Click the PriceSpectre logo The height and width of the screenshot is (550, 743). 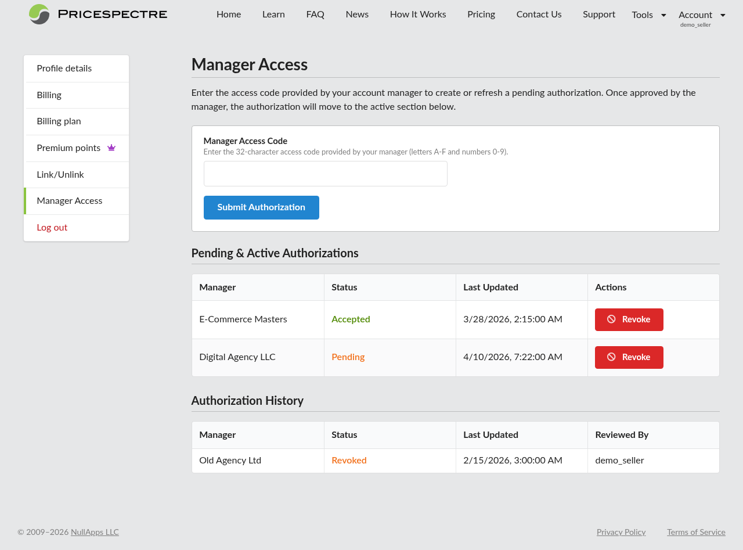pyautogui.click(x=97, y=14)
